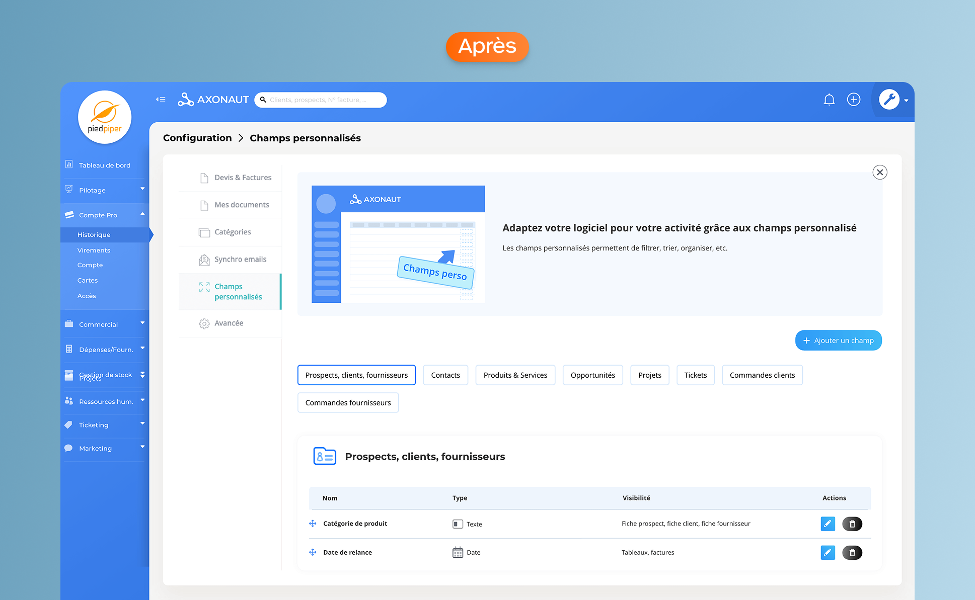
Task: Switch to the Contacts tab
Action: click(445, 375)
